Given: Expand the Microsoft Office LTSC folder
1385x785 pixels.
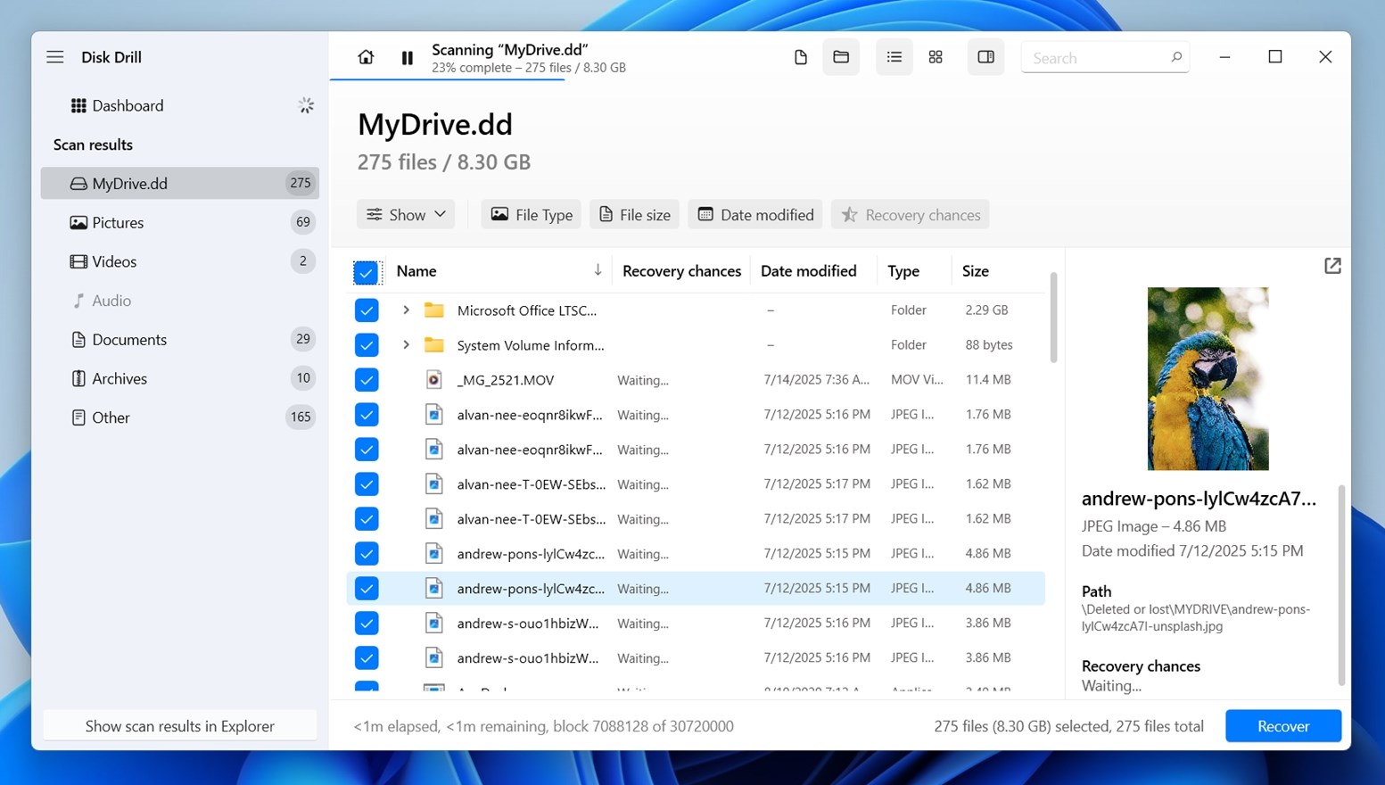Looking at the screenshot, I should [406, 310].
